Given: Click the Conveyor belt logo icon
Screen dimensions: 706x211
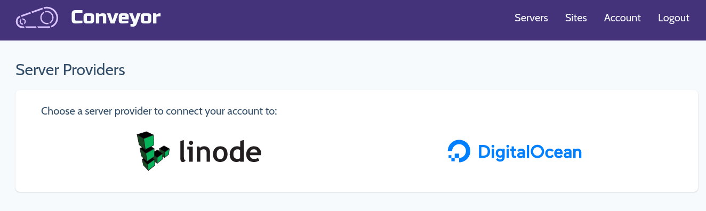Looking at the screenshot, I should pos(36,18).
